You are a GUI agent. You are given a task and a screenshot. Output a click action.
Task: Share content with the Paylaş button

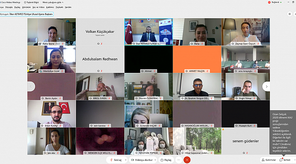pos(166,160)
